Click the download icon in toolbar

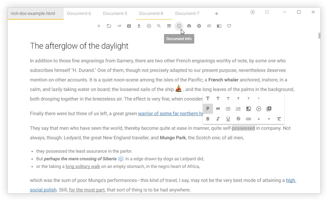tap(139, 26)
